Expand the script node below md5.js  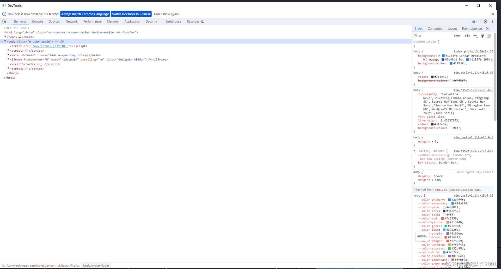(x=9, y=50)
